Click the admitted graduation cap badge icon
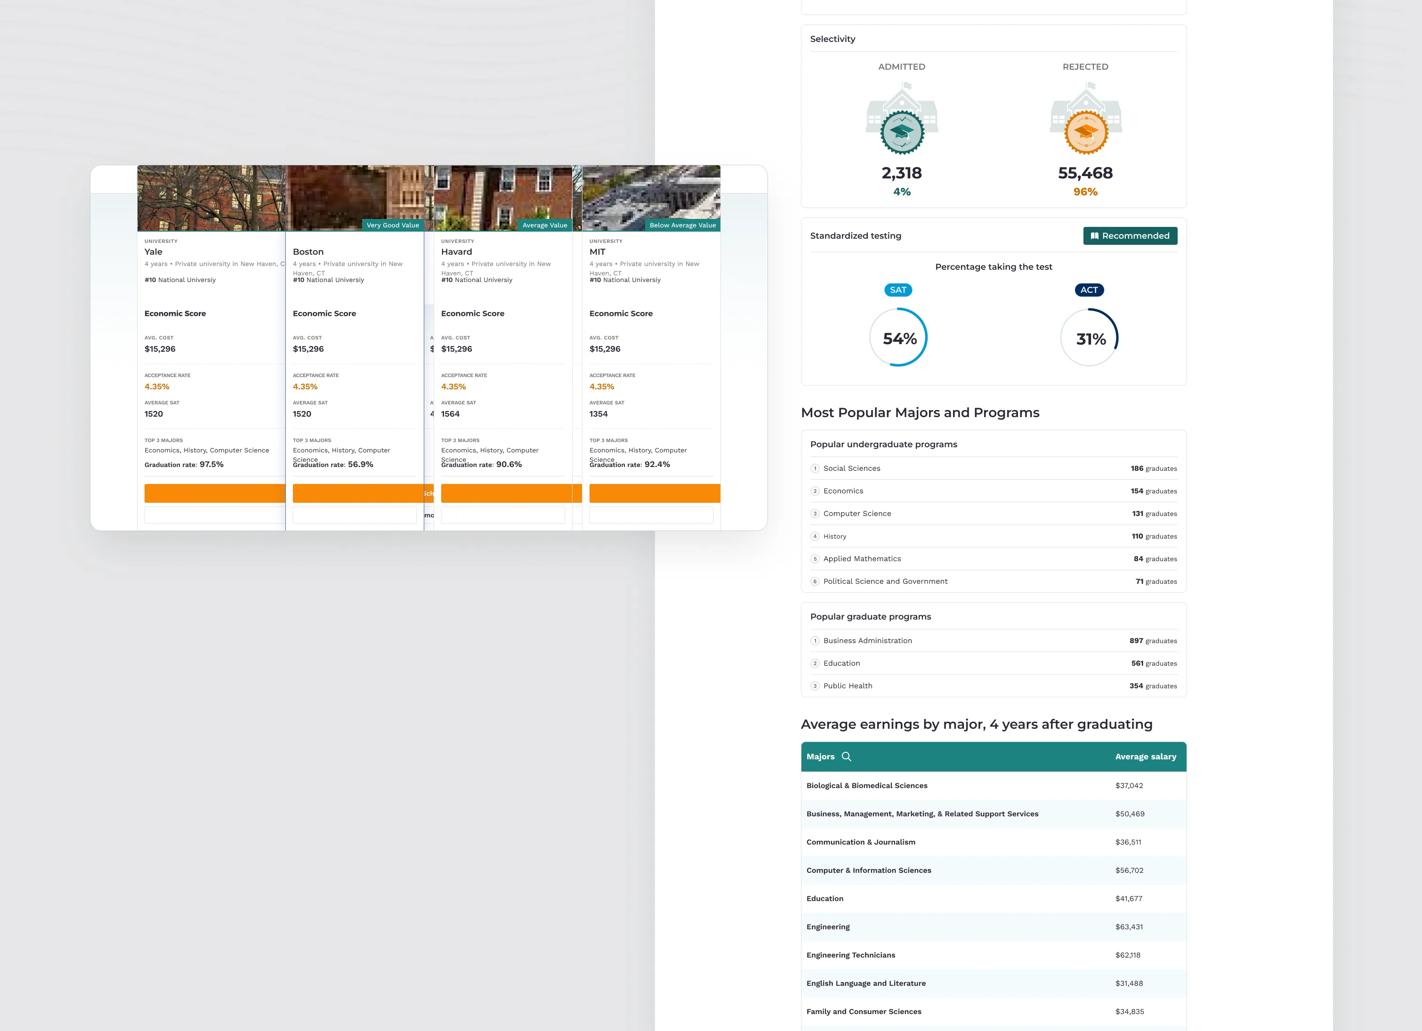The width and height of the screenshot is (1422, 1031). click(x=902, y=132)
